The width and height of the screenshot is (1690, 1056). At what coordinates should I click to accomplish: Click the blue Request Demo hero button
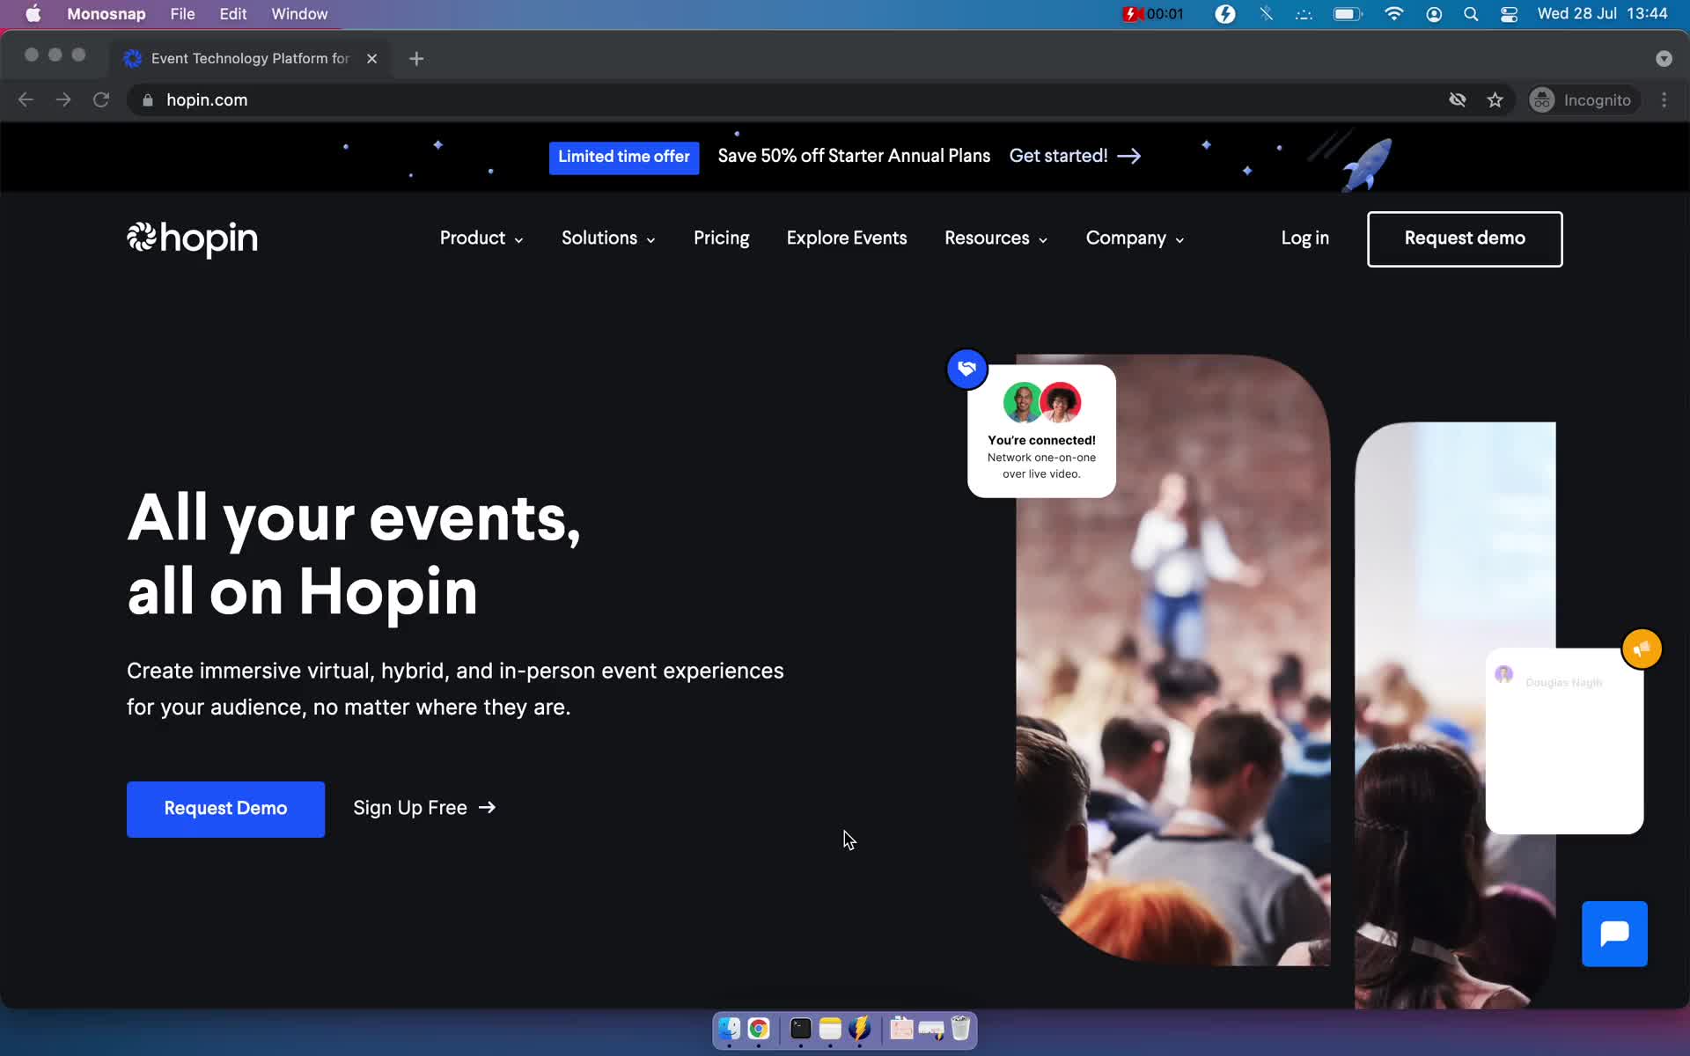[x=225, y=809]
